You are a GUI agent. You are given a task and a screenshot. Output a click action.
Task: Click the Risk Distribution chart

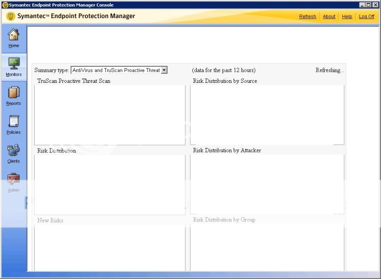(x=110, y=183)
